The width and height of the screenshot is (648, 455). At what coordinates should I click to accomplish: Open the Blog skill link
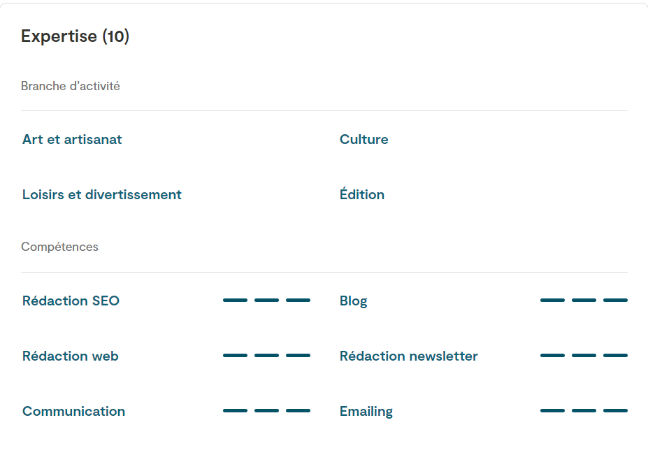coord(353,301)
